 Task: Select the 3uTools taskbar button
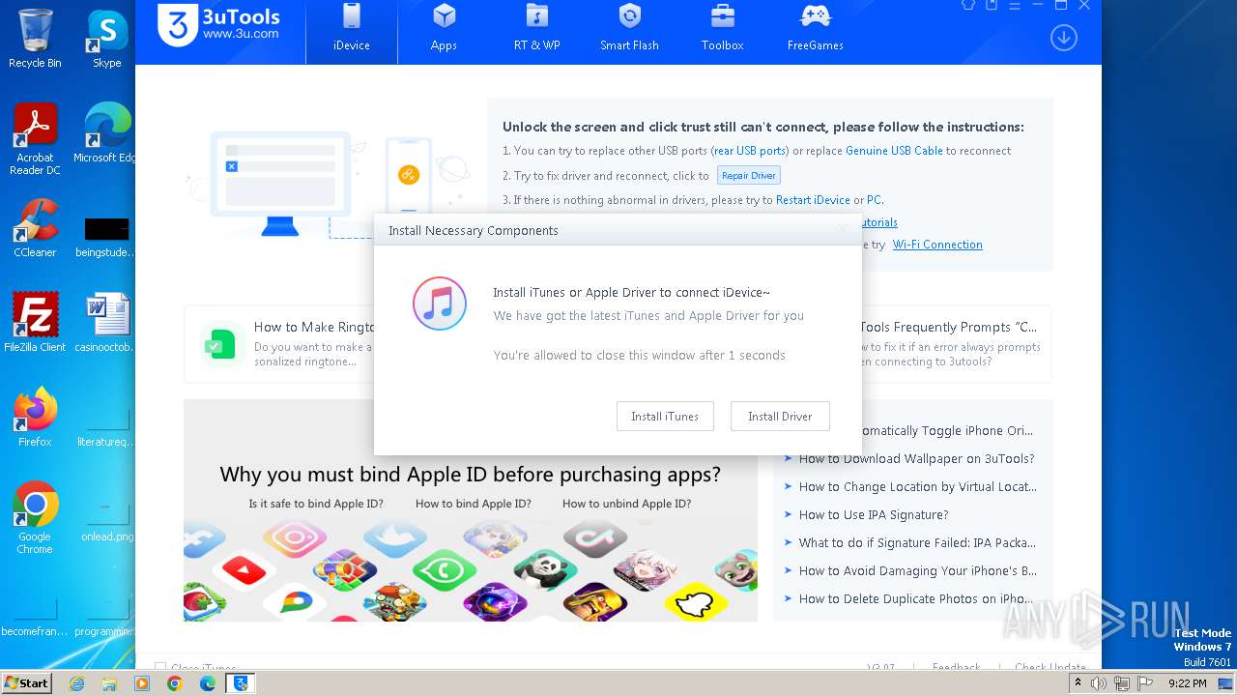241,683
